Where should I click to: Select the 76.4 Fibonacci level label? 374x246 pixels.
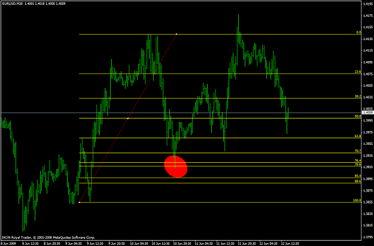pyautogui.click(x=358, y=160)
